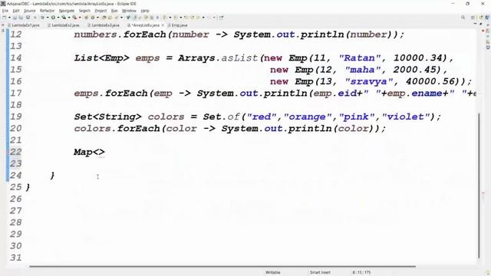The height and width of the screenshot is (276, 491).
Task: Click the cursor position status bar entry
Action: coord(361,272)
